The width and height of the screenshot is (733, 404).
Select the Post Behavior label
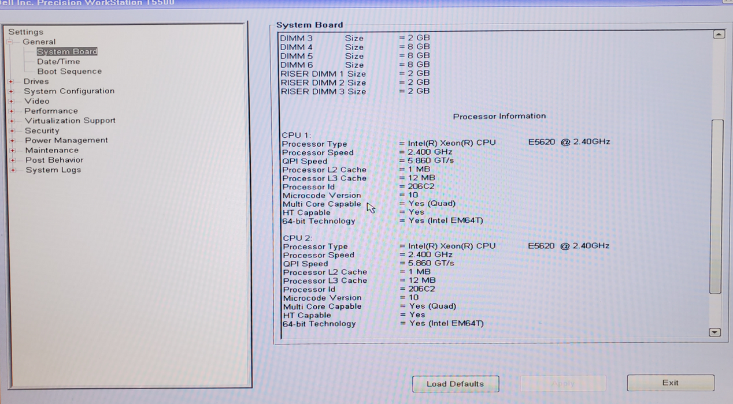[54, 160]
